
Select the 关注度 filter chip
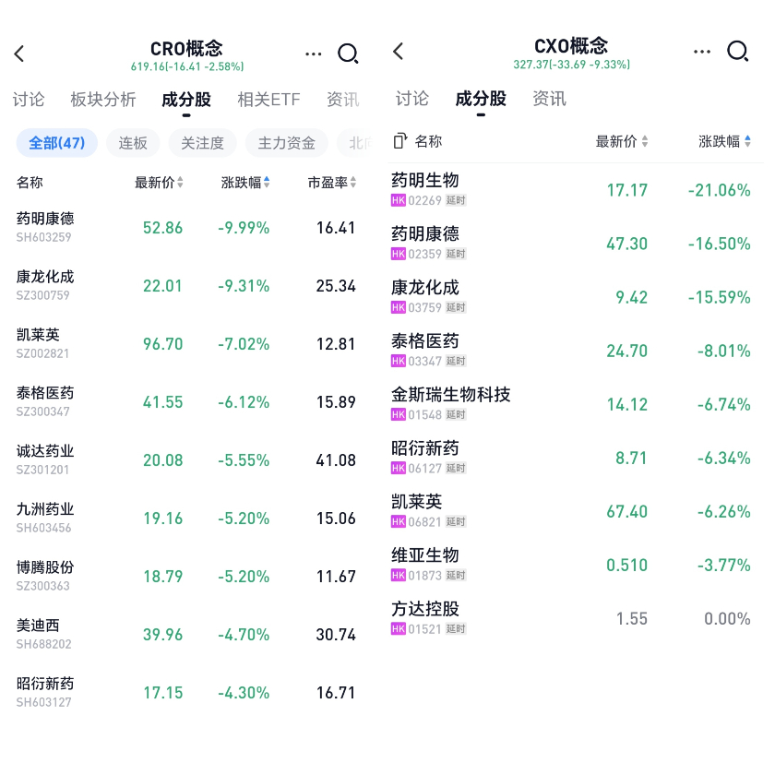pos(202,143)
